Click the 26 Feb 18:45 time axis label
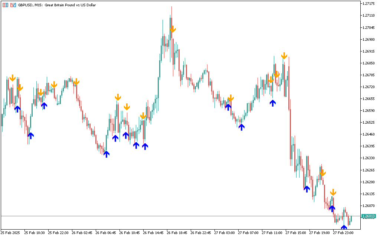Screen dimensions: 380x237 (x=177, y=233)
